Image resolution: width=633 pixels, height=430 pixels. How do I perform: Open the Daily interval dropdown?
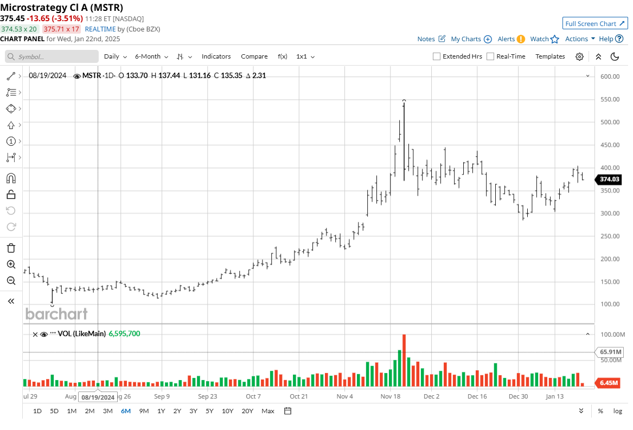point(116,56)
